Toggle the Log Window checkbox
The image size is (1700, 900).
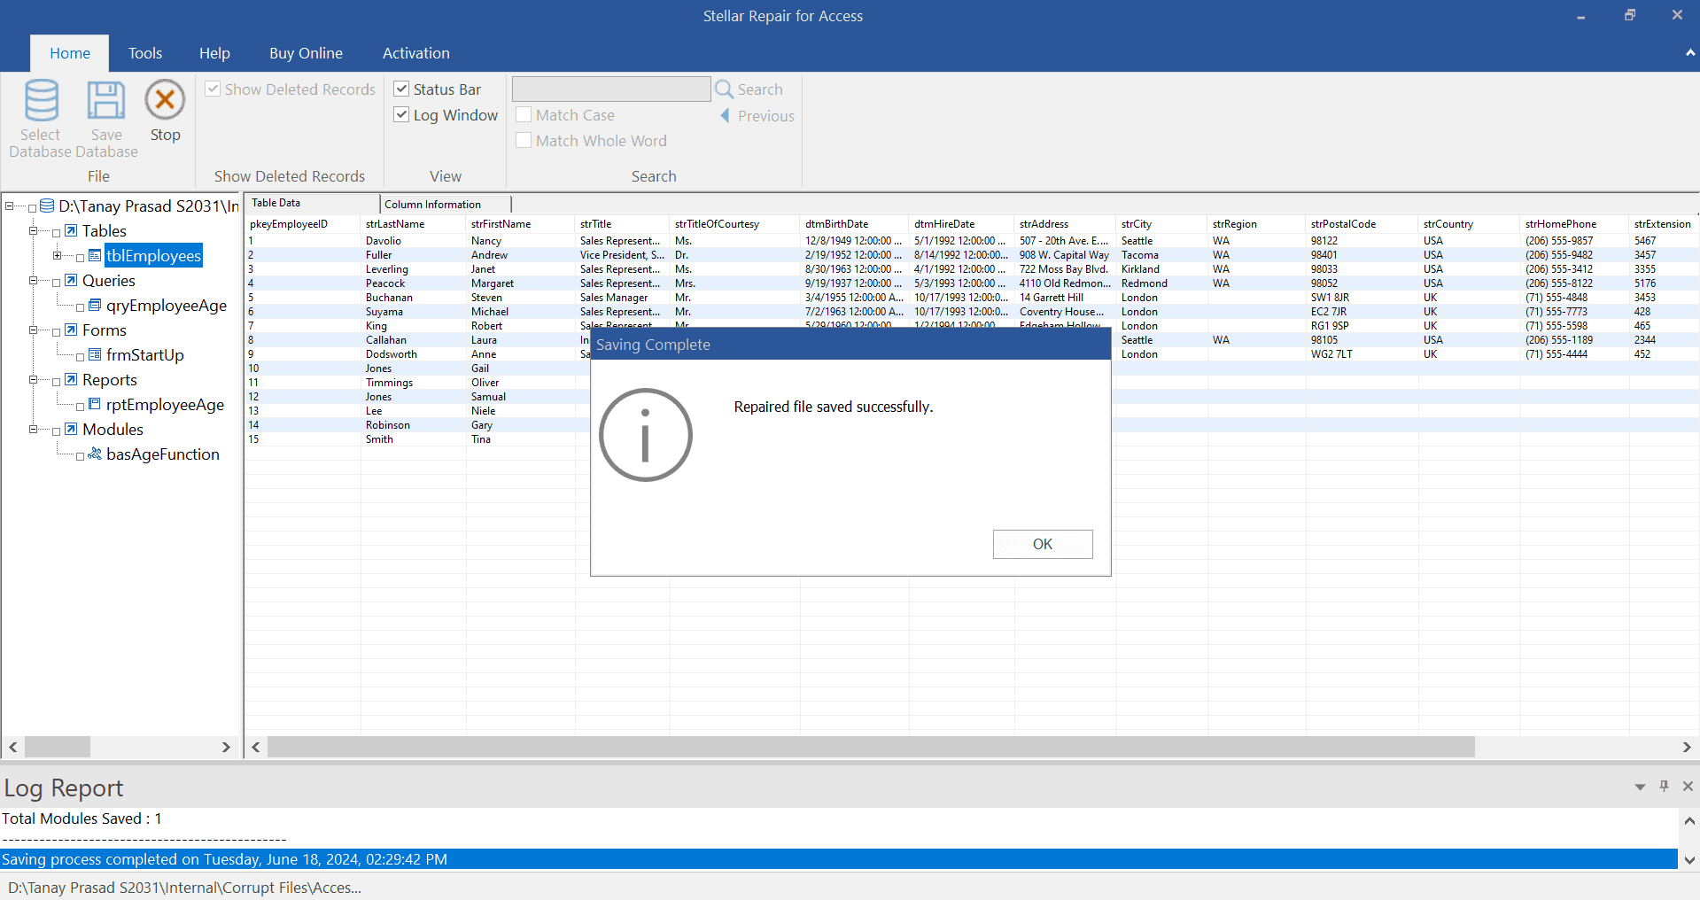tap(401, 115)
